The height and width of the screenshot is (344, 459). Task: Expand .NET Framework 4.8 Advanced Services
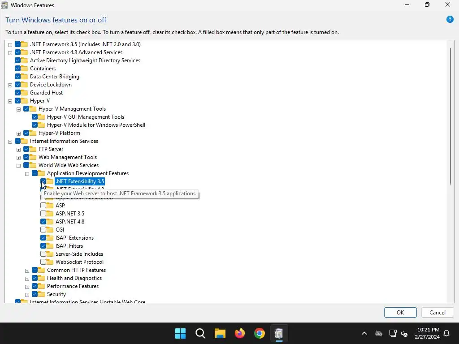[10, 53]
